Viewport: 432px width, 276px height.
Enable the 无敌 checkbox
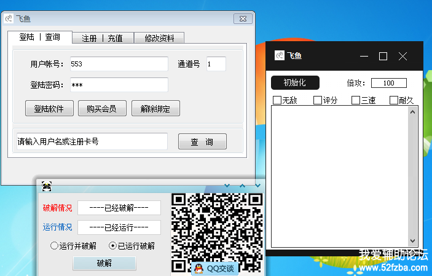tap(277, 100)
